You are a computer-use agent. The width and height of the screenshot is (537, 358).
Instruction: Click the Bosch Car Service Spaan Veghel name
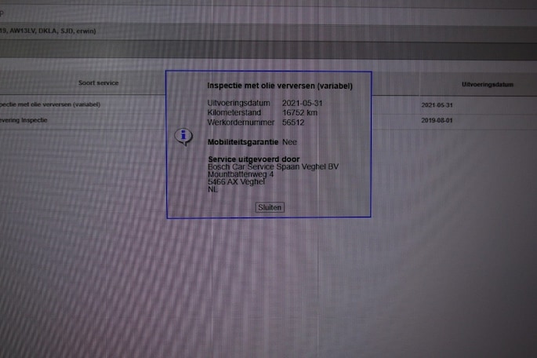coord(273,166)
